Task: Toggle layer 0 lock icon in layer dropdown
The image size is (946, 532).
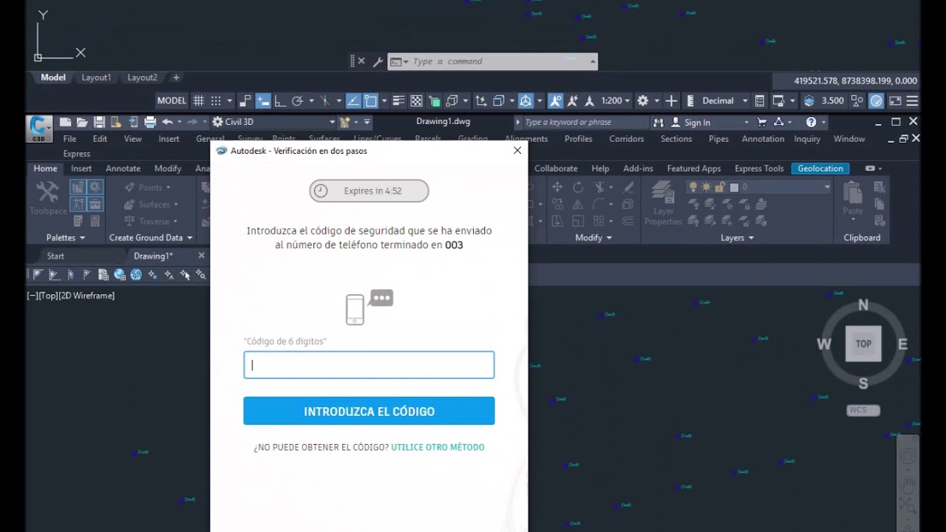Action: (x=721, y=188)
